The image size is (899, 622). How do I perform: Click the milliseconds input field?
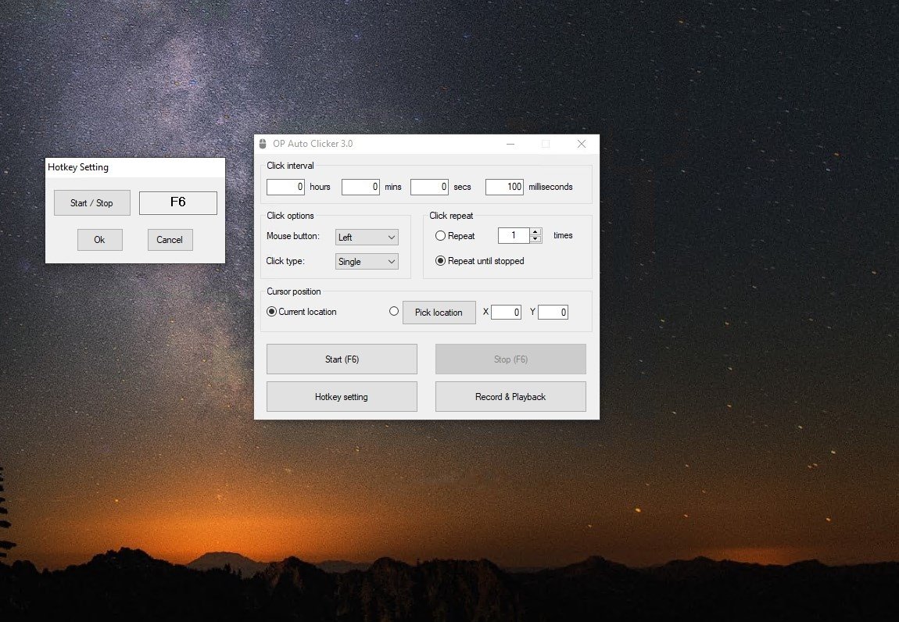pyautogui.click(x=504, y=188)
